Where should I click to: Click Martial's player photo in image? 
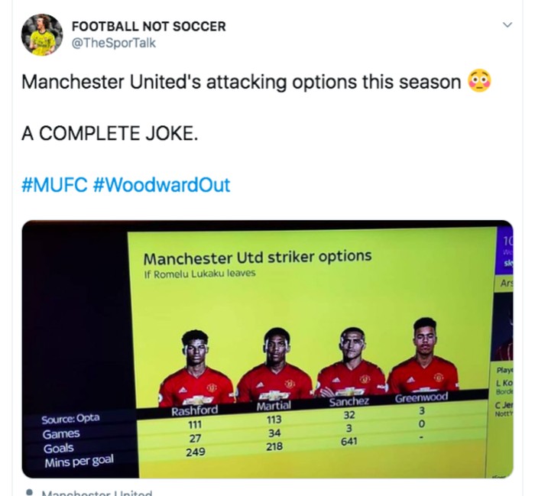pos(275,365)
